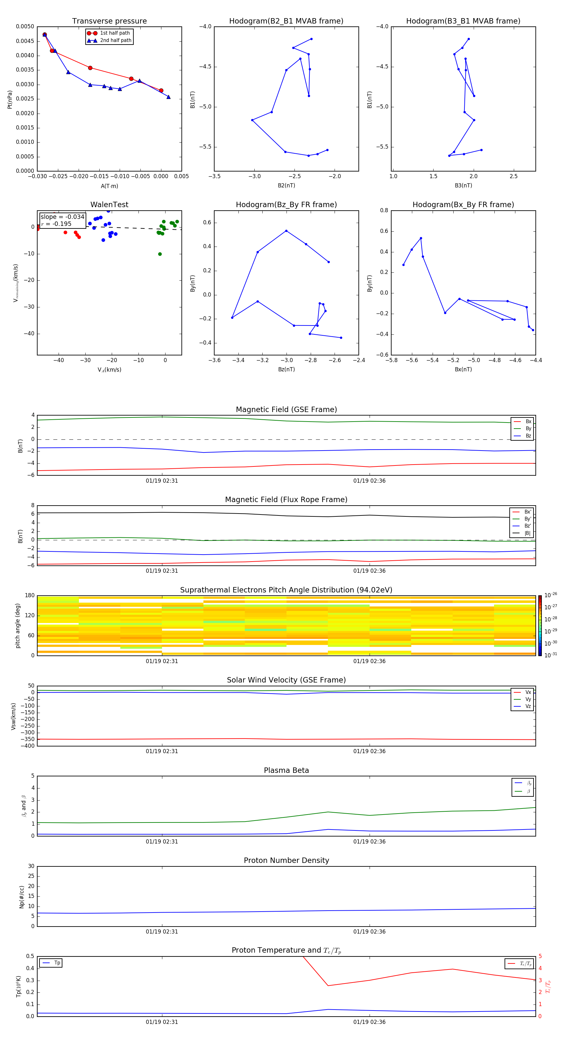Click the "Bz(nT)" x-axis label

click(286, 369)
